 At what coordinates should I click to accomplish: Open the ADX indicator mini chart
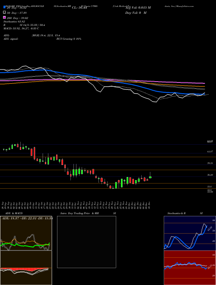(x=26, y=233)
